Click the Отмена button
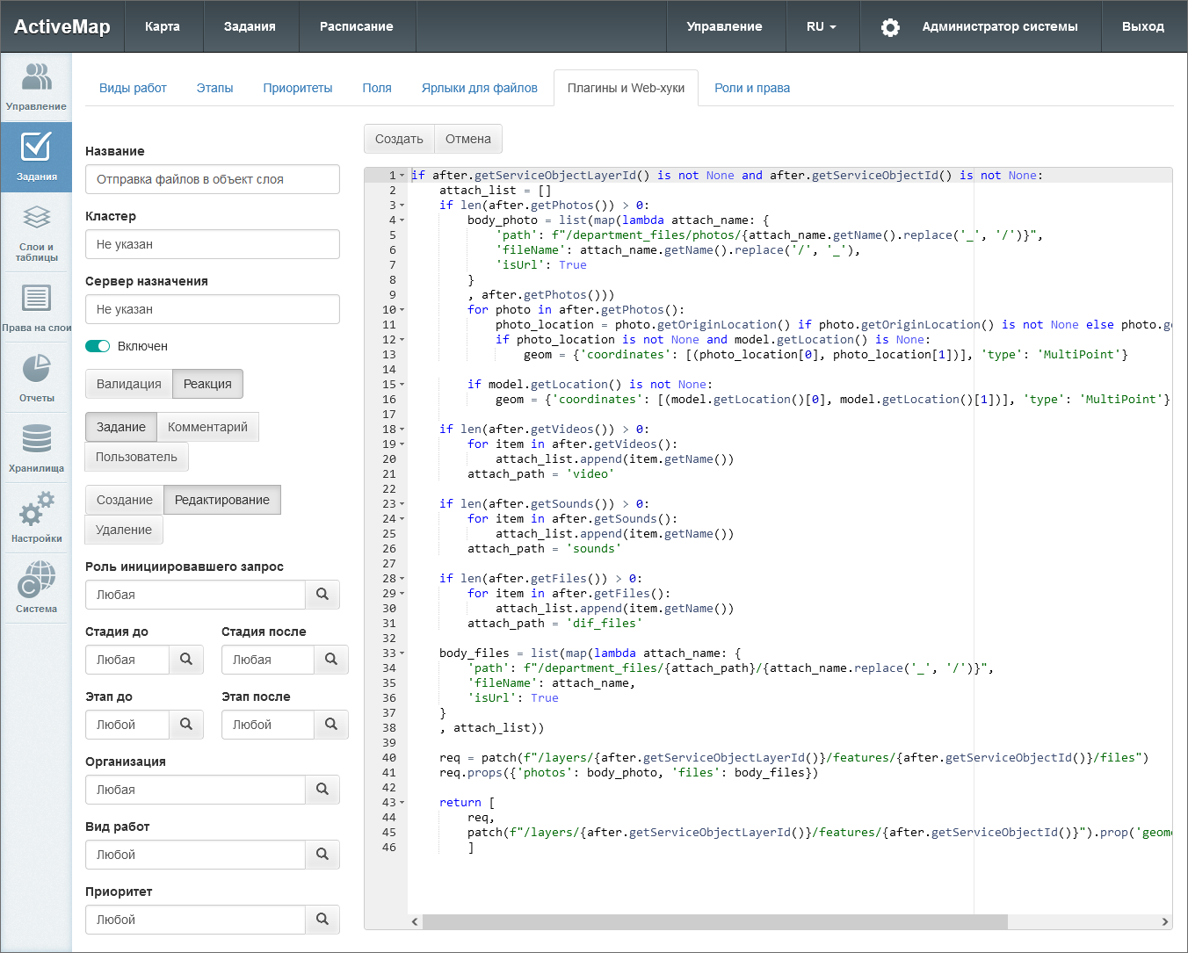The width and height of the screenshot is (1188, 953). click(467, 139)
